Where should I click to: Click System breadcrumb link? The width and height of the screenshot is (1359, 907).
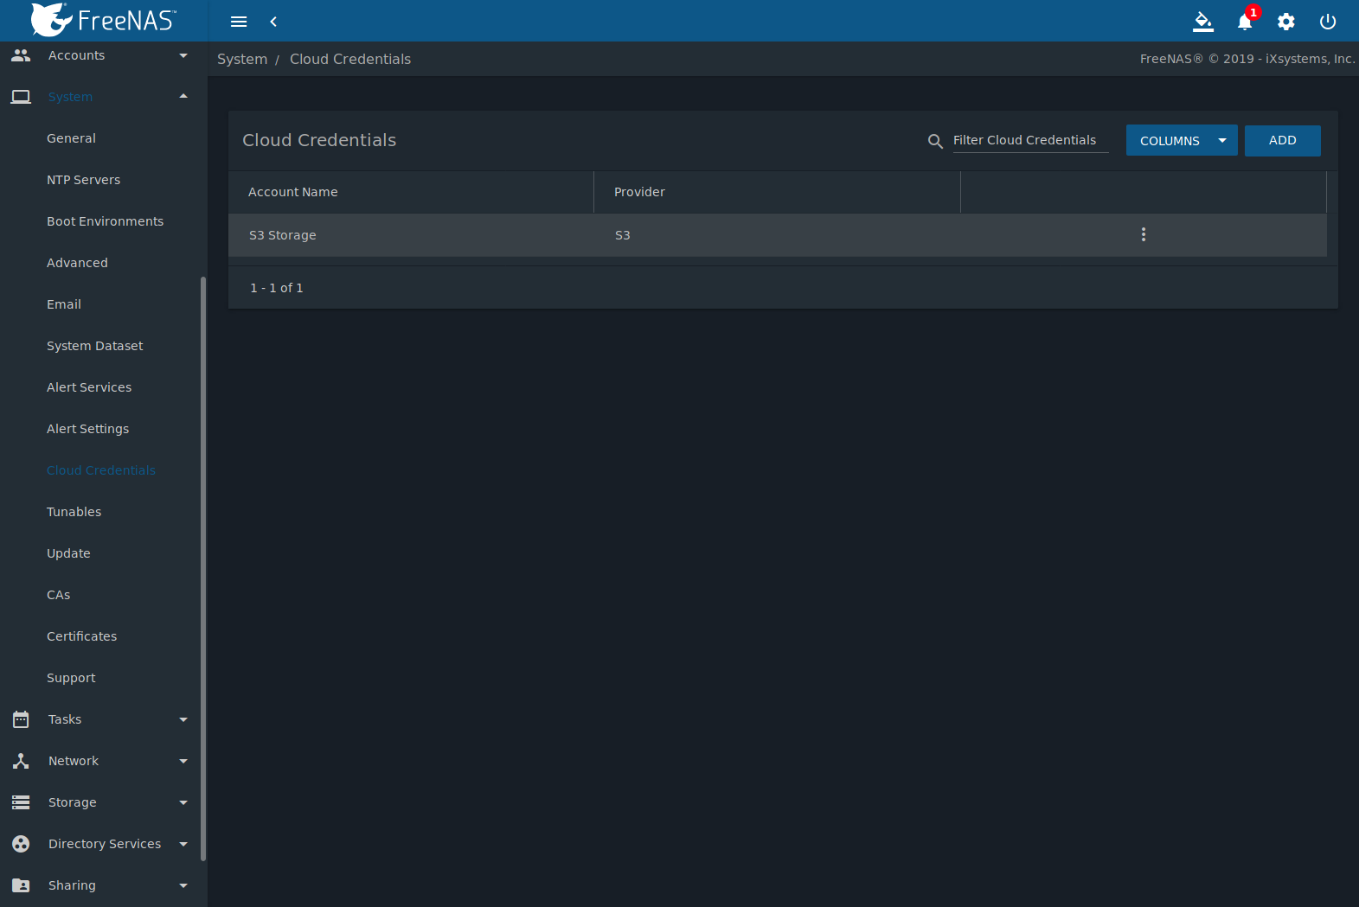[242, 59]
